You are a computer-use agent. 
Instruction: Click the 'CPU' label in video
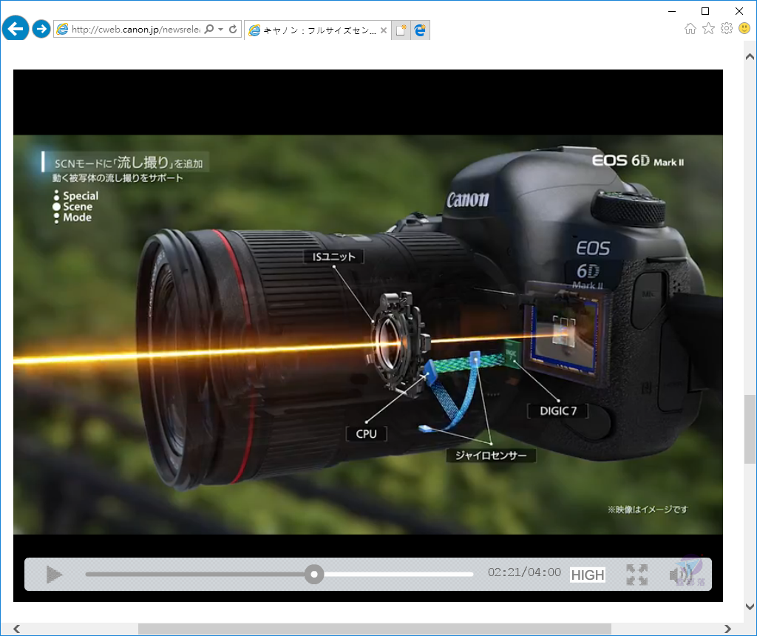(x=367, y=433)
